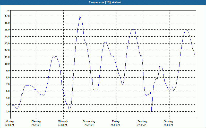Select the 17,0 axis value

pyautogui.click(x=7, y=16)
